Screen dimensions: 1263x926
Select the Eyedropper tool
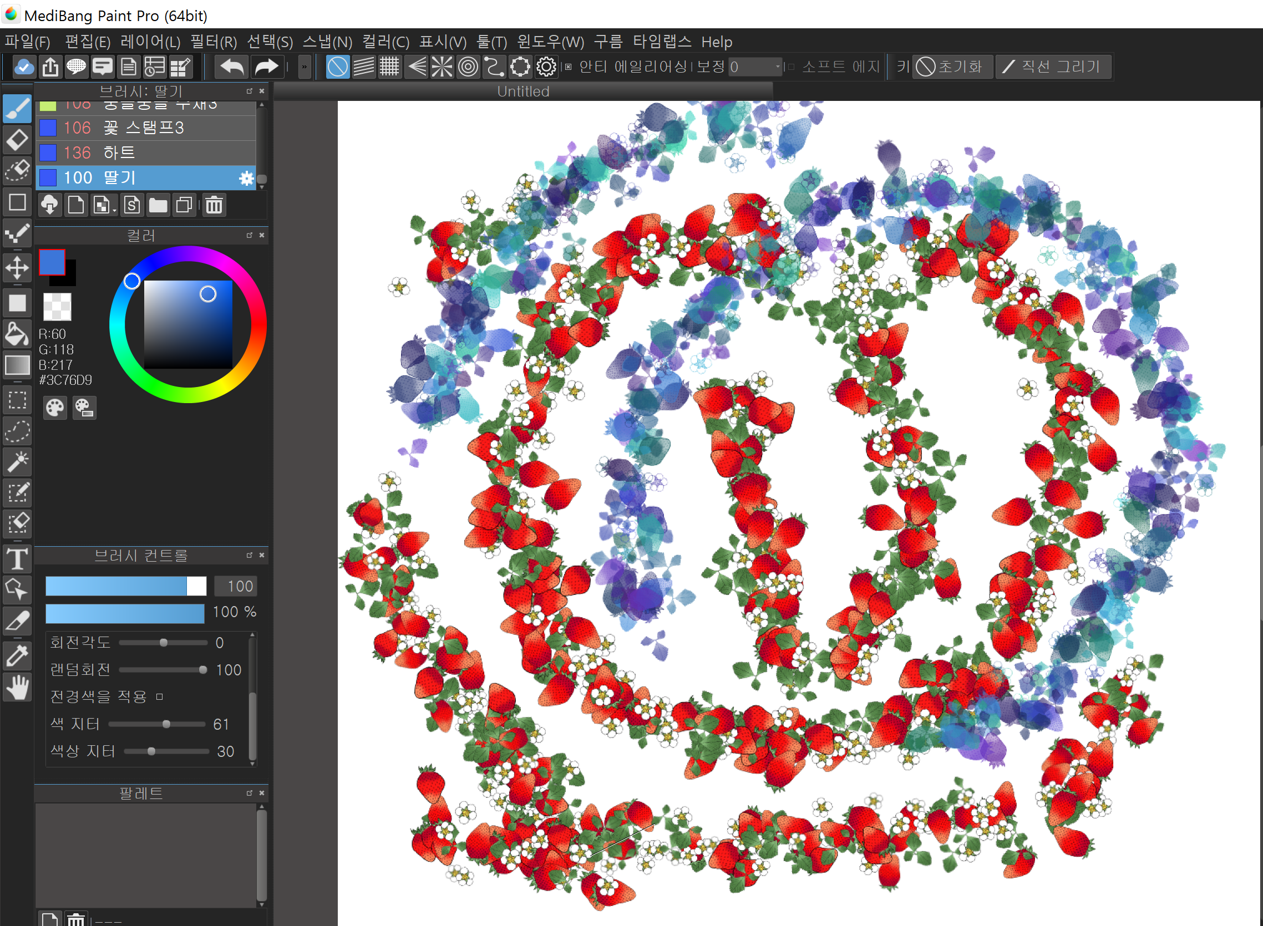tap(17, 656)
